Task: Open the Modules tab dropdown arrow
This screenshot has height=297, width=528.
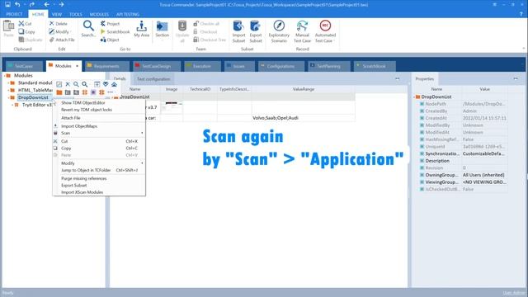Action: coord(77,66)
